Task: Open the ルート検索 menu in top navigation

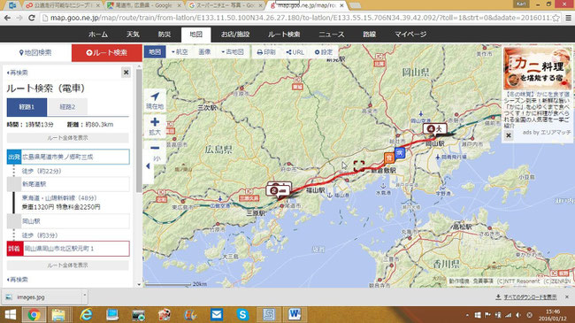Action: [x=284, y=35]
